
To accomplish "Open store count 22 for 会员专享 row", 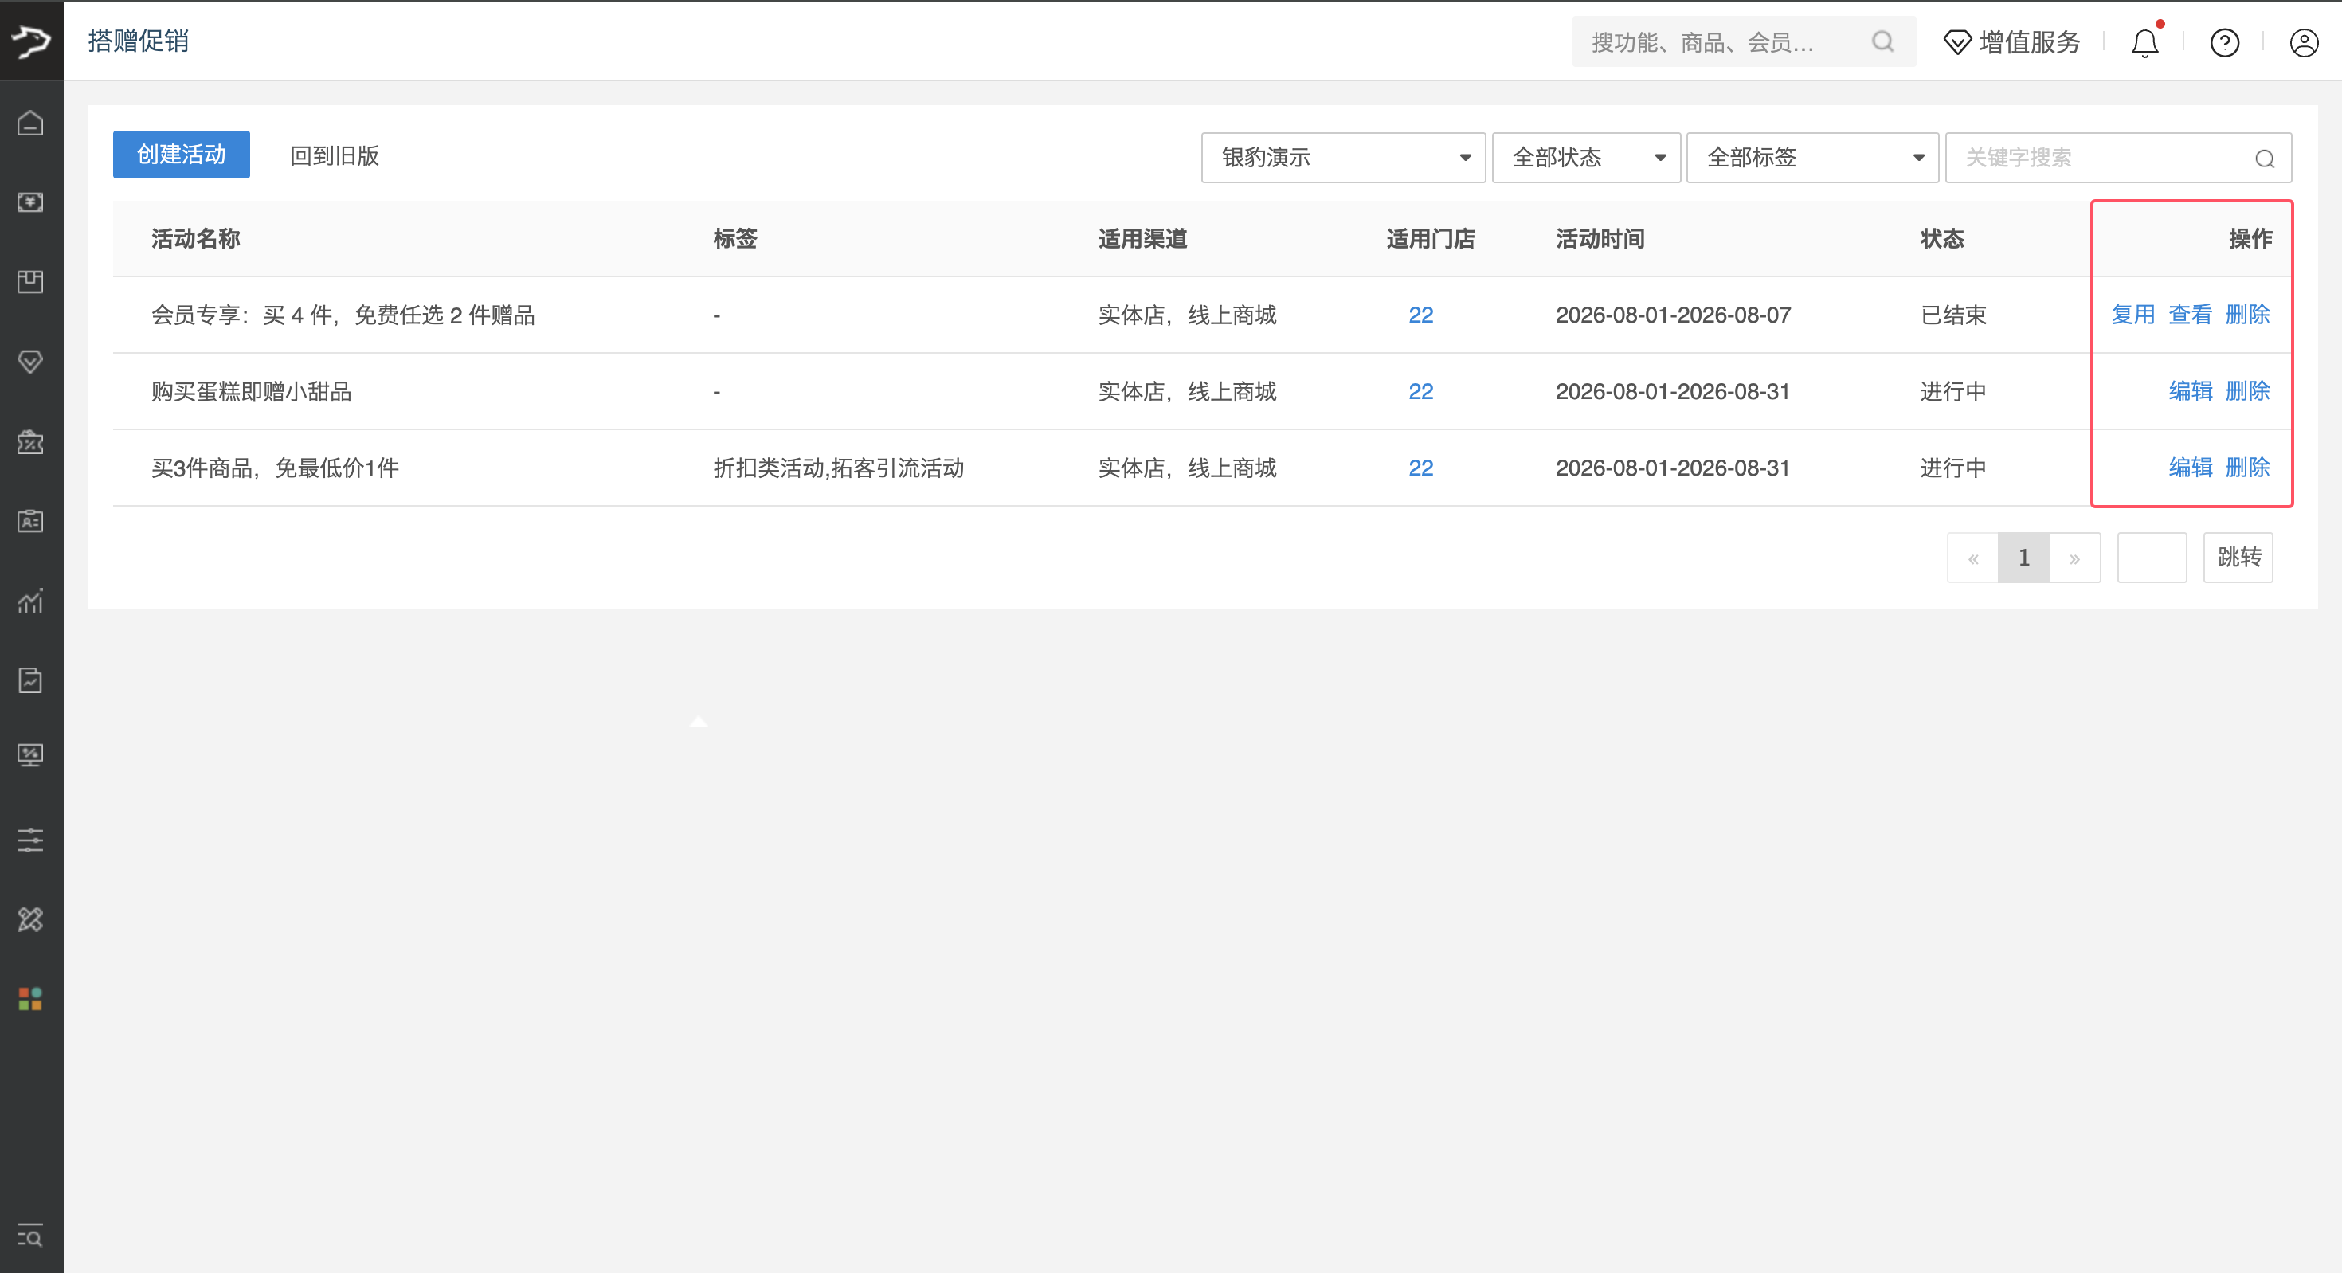I will coord(1420,315).
